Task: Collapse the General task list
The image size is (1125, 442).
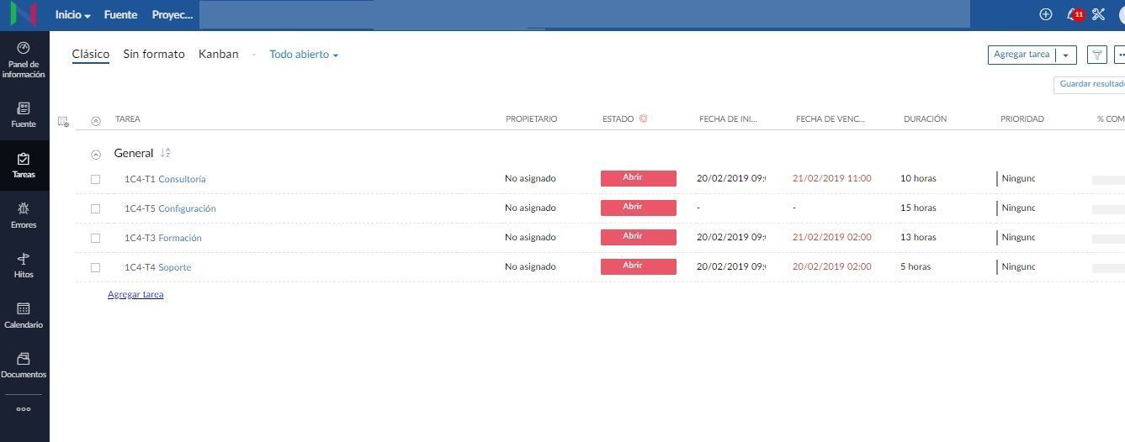Action: 95,155
